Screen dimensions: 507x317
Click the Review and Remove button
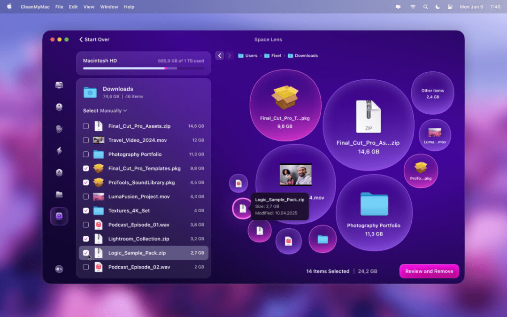(429, 271)
